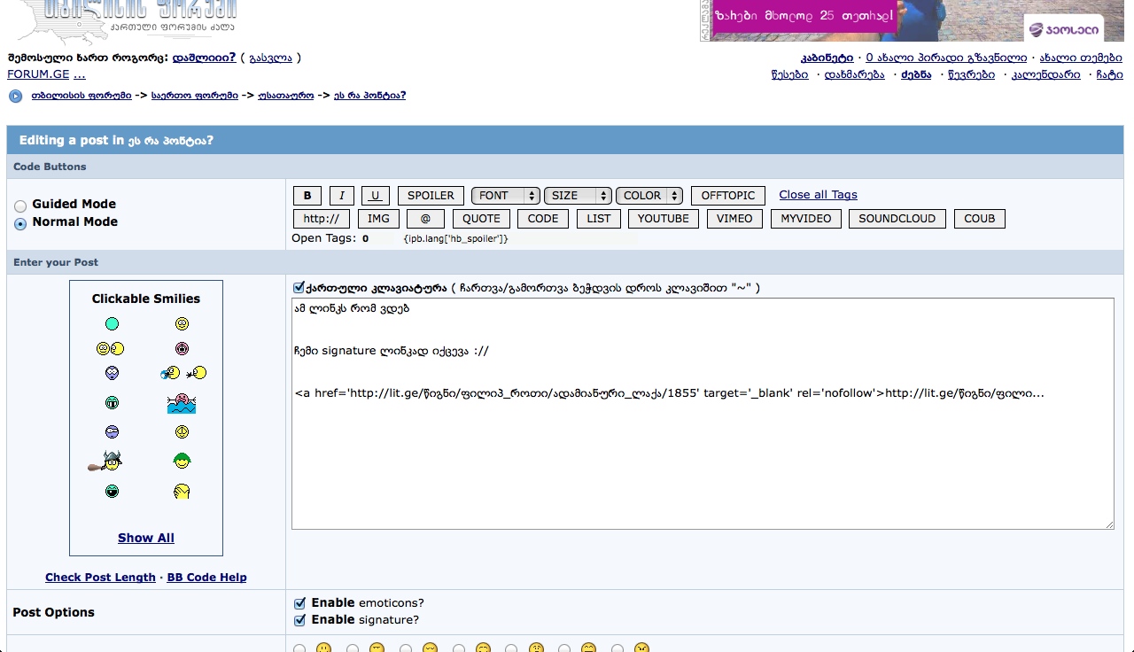Insert a YOUTUBE embed tag
Viewport: 1134px width, 652px height.
[664, 219]
